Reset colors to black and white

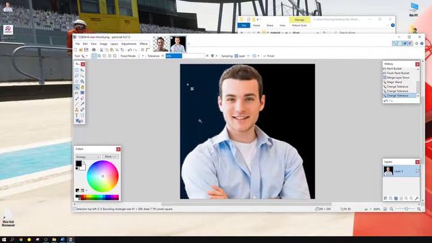(x=77, y=168)
